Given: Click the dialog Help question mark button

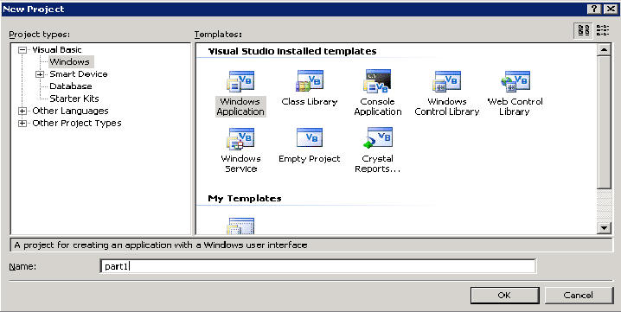Looking at the screenshot, I should (x=594, y=10).
